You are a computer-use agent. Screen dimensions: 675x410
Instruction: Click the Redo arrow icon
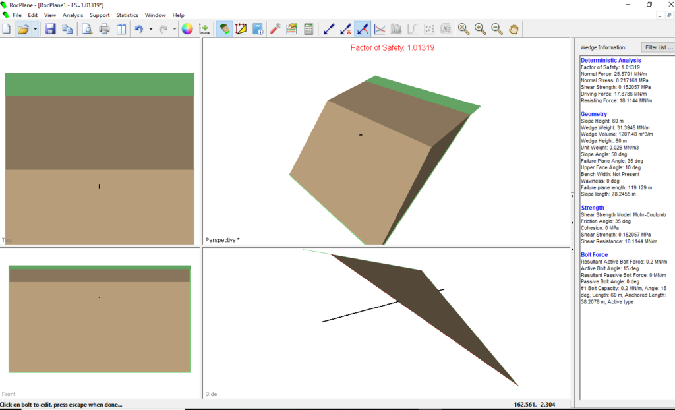[x=163, y=29]
